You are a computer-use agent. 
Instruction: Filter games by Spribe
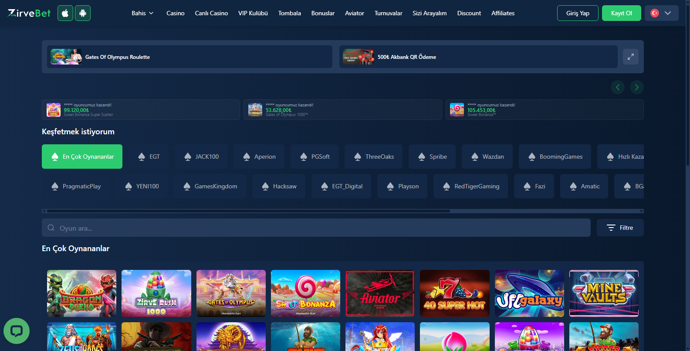pyautogui.click(x=432, y=157)
